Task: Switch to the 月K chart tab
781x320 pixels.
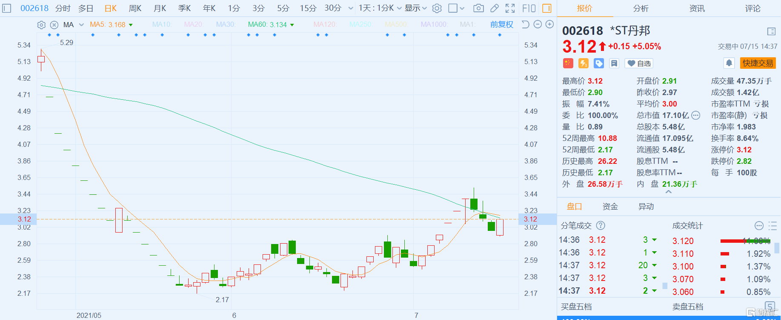Action: click(160, 8)
